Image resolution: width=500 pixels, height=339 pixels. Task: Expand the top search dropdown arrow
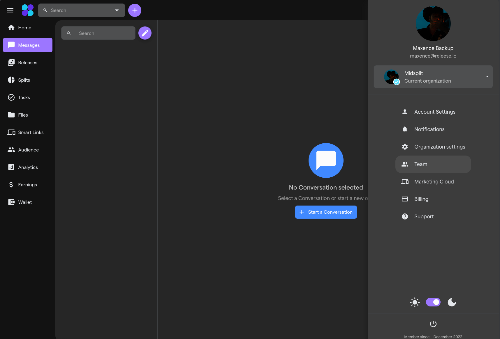(117, 10)
